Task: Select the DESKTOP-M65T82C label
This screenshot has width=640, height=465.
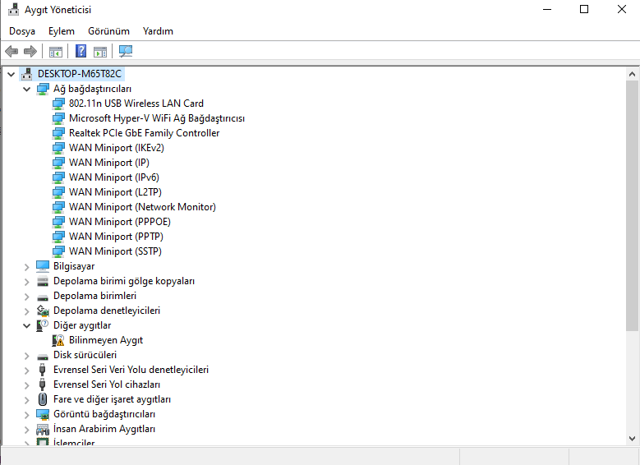Action: click(80, 74)
